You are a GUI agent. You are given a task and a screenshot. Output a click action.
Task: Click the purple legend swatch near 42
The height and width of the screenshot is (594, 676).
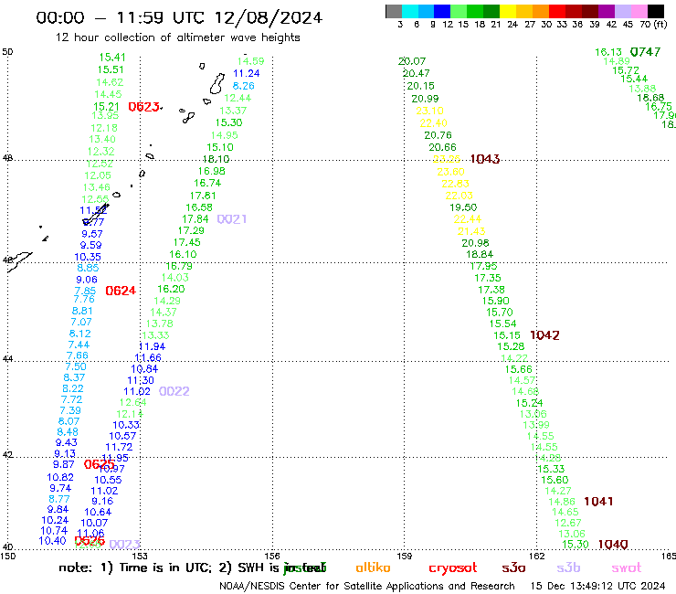click(x=606, y=11)
